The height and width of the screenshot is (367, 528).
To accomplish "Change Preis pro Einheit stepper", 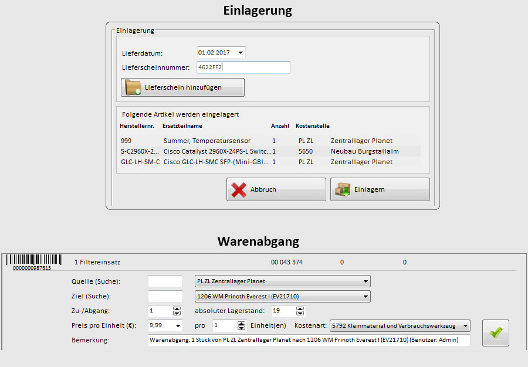I will (177, 325).
